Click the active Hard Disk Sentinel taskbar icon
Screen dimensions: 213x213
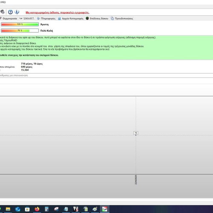coord(105,209)
